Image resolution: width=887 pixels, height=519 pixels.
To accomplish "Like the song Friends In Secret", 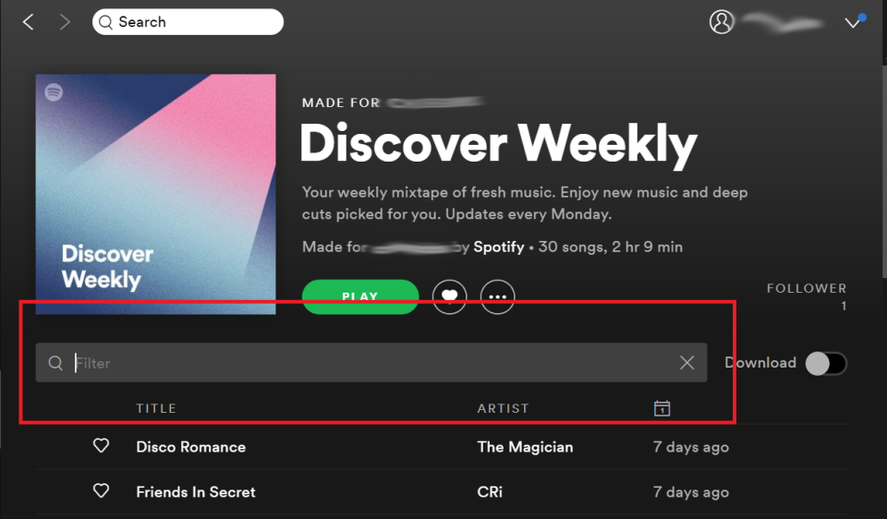I will (102, 490).
